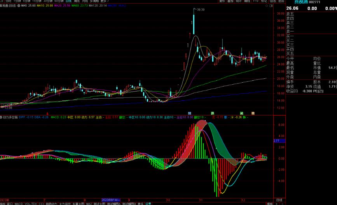The height and width of the screenshot is (205, 337).
Task: Click the highlighted 2023/08/14 date label
Action: pyautogui.click(x=111, y=200)
